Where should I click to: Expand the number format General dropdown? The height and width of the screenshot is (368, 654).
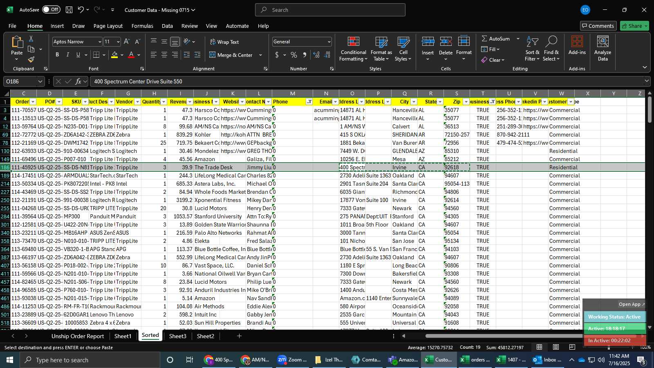(329, 42)
